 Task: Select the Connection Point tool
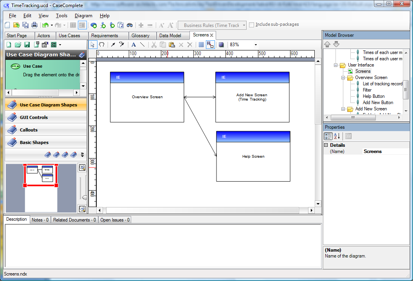tap(122, 44)
